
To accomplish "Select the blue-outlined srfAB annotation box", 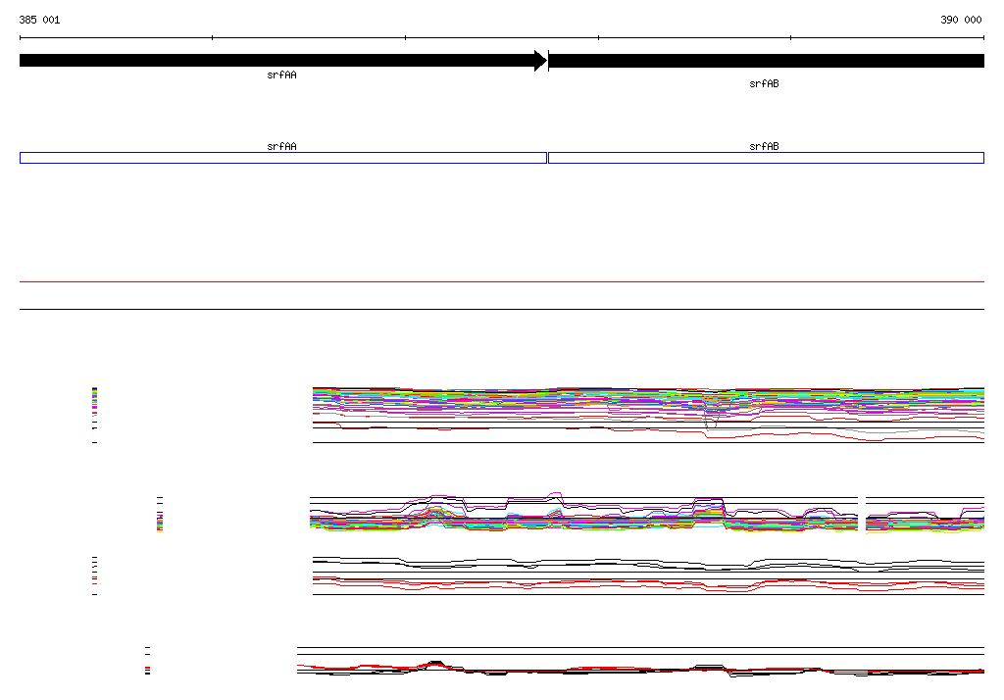I will [766, 158].
